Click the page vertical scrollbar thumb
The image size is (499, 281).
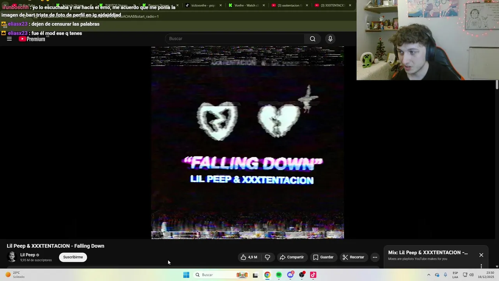497,85
